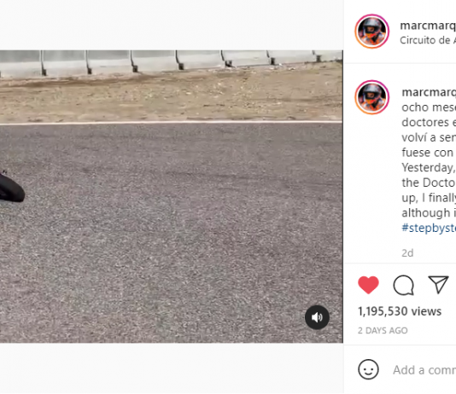
Task: Open marcmarquez profile picture in header
Action: (372, 31)
